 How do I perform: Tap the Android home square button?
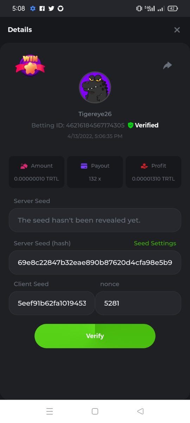tap(95, 411)
